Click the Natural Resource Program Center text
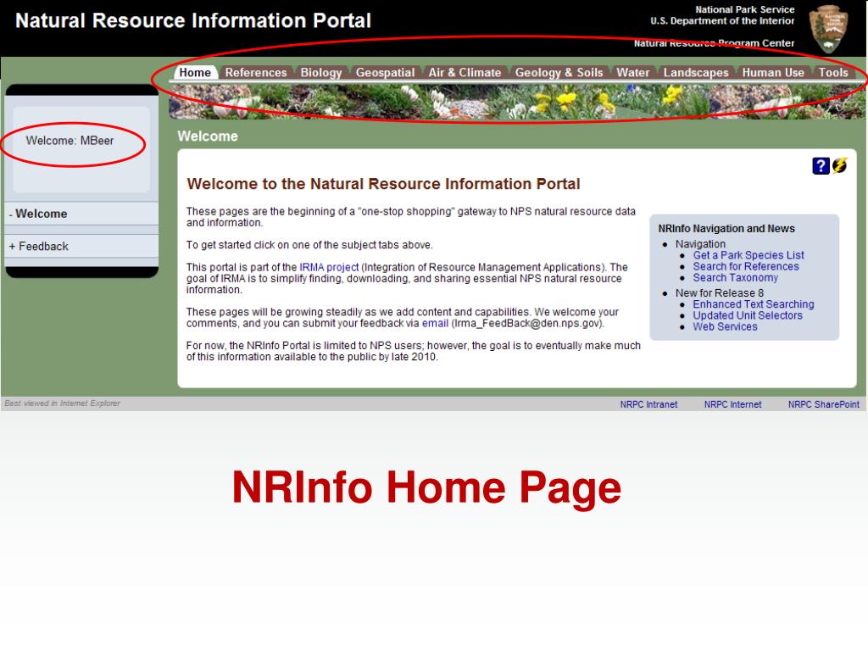 (x=714, y=43)
